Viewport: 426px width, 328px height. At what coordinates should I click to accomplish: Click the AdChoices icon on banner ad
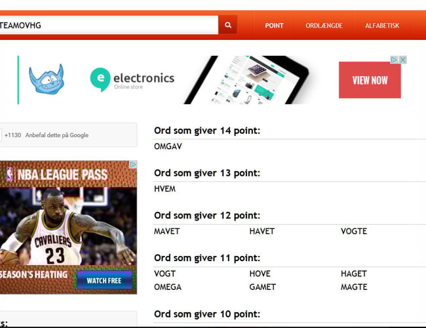394,60
